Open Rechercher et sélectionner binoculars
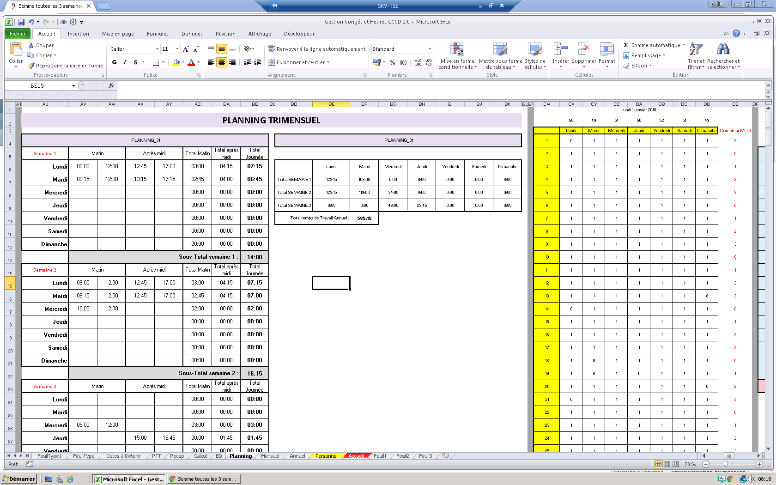The image size is (776, 485). (x=723, y=55)
